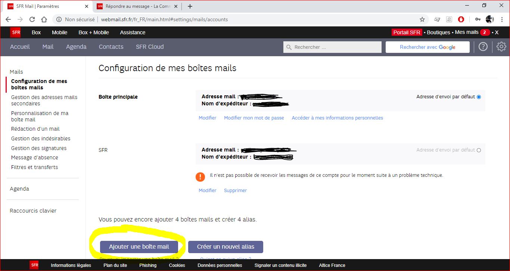The image size is (510, 271).
Task: Open Gestion des adresses mails secondaires
Action: click(x=44, y=101)
